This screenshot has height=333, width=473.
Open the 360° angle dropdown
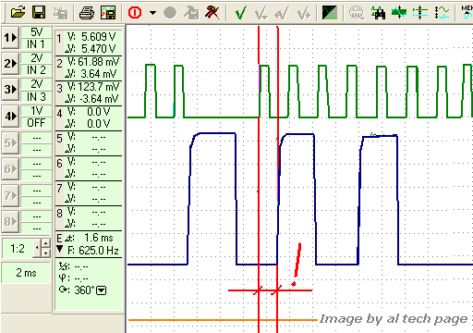click(102, 290)
